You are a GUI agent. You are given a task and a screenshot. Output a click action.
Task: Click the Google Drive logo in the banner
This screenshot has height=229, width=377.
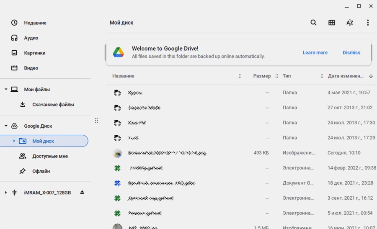click(x=118, y=52)
